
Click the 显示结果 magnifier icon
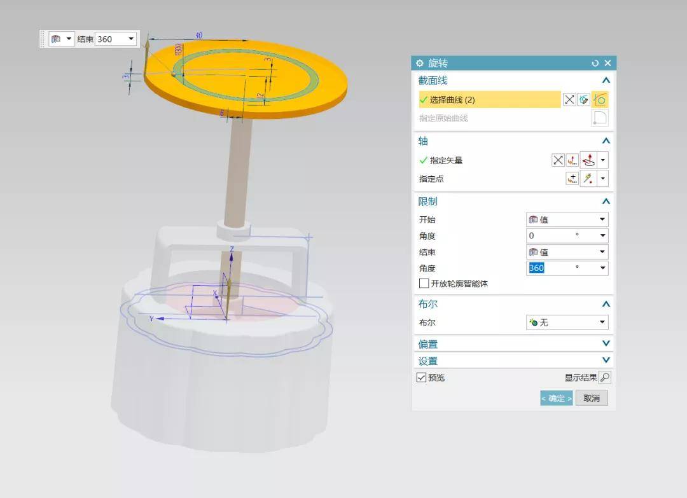(605, 377)
